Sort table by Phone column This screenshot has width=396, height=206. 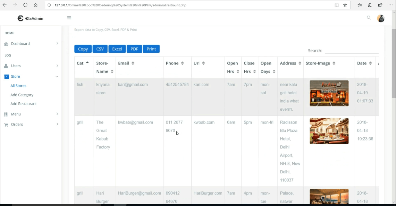(175, 63)
